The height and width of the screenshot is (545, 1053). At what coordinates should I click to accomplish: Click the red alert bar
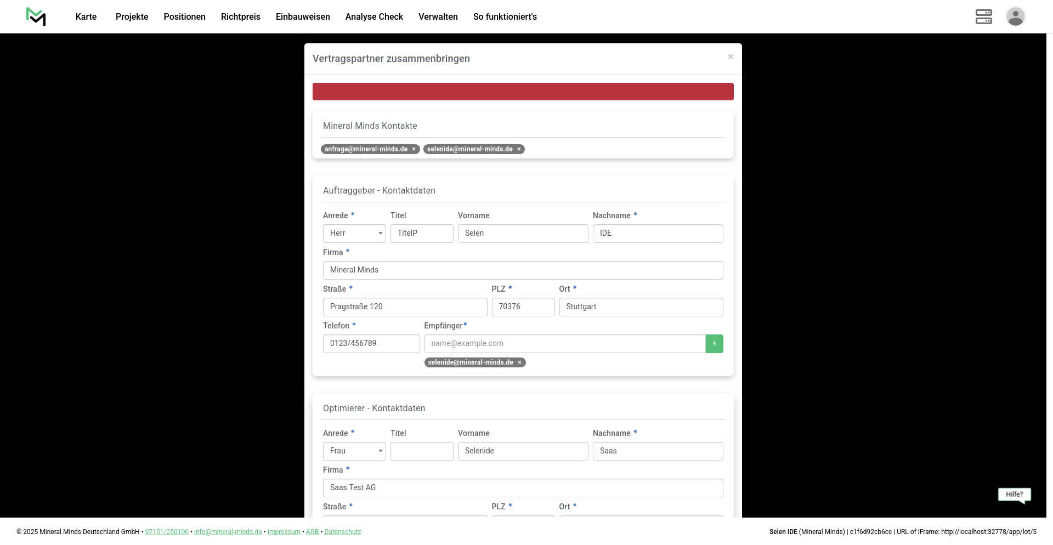tap(523, 92)
